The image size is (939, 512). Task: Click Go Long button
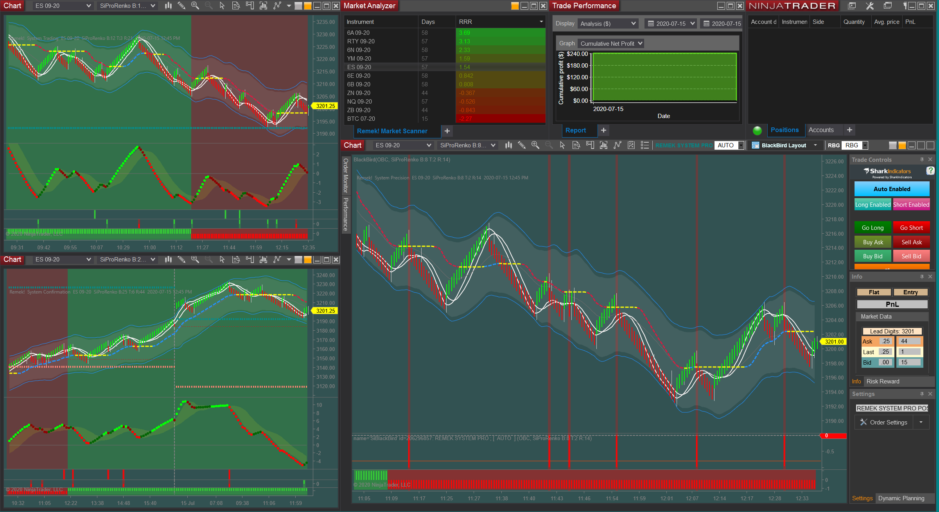(x=873, y=227)
